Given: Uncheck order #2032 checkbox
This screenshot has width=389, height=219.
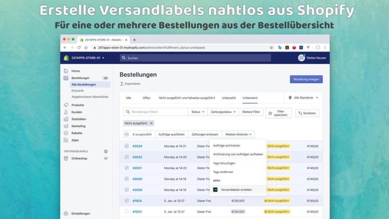Looking at the screenshot, I should click(x=127, y=157).
